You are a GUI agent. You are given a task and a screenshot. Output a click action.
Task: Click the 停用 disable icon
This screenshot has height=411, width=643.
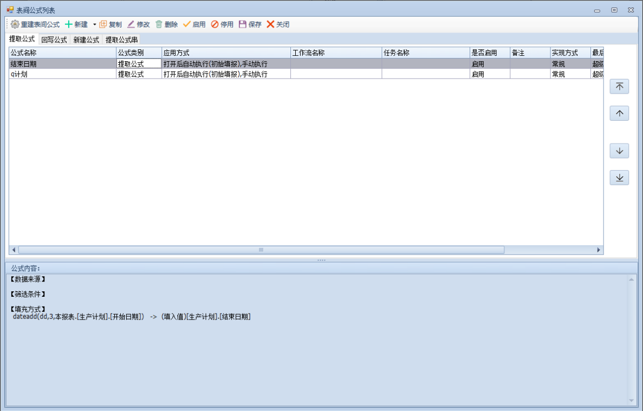(x=215, y=24)
